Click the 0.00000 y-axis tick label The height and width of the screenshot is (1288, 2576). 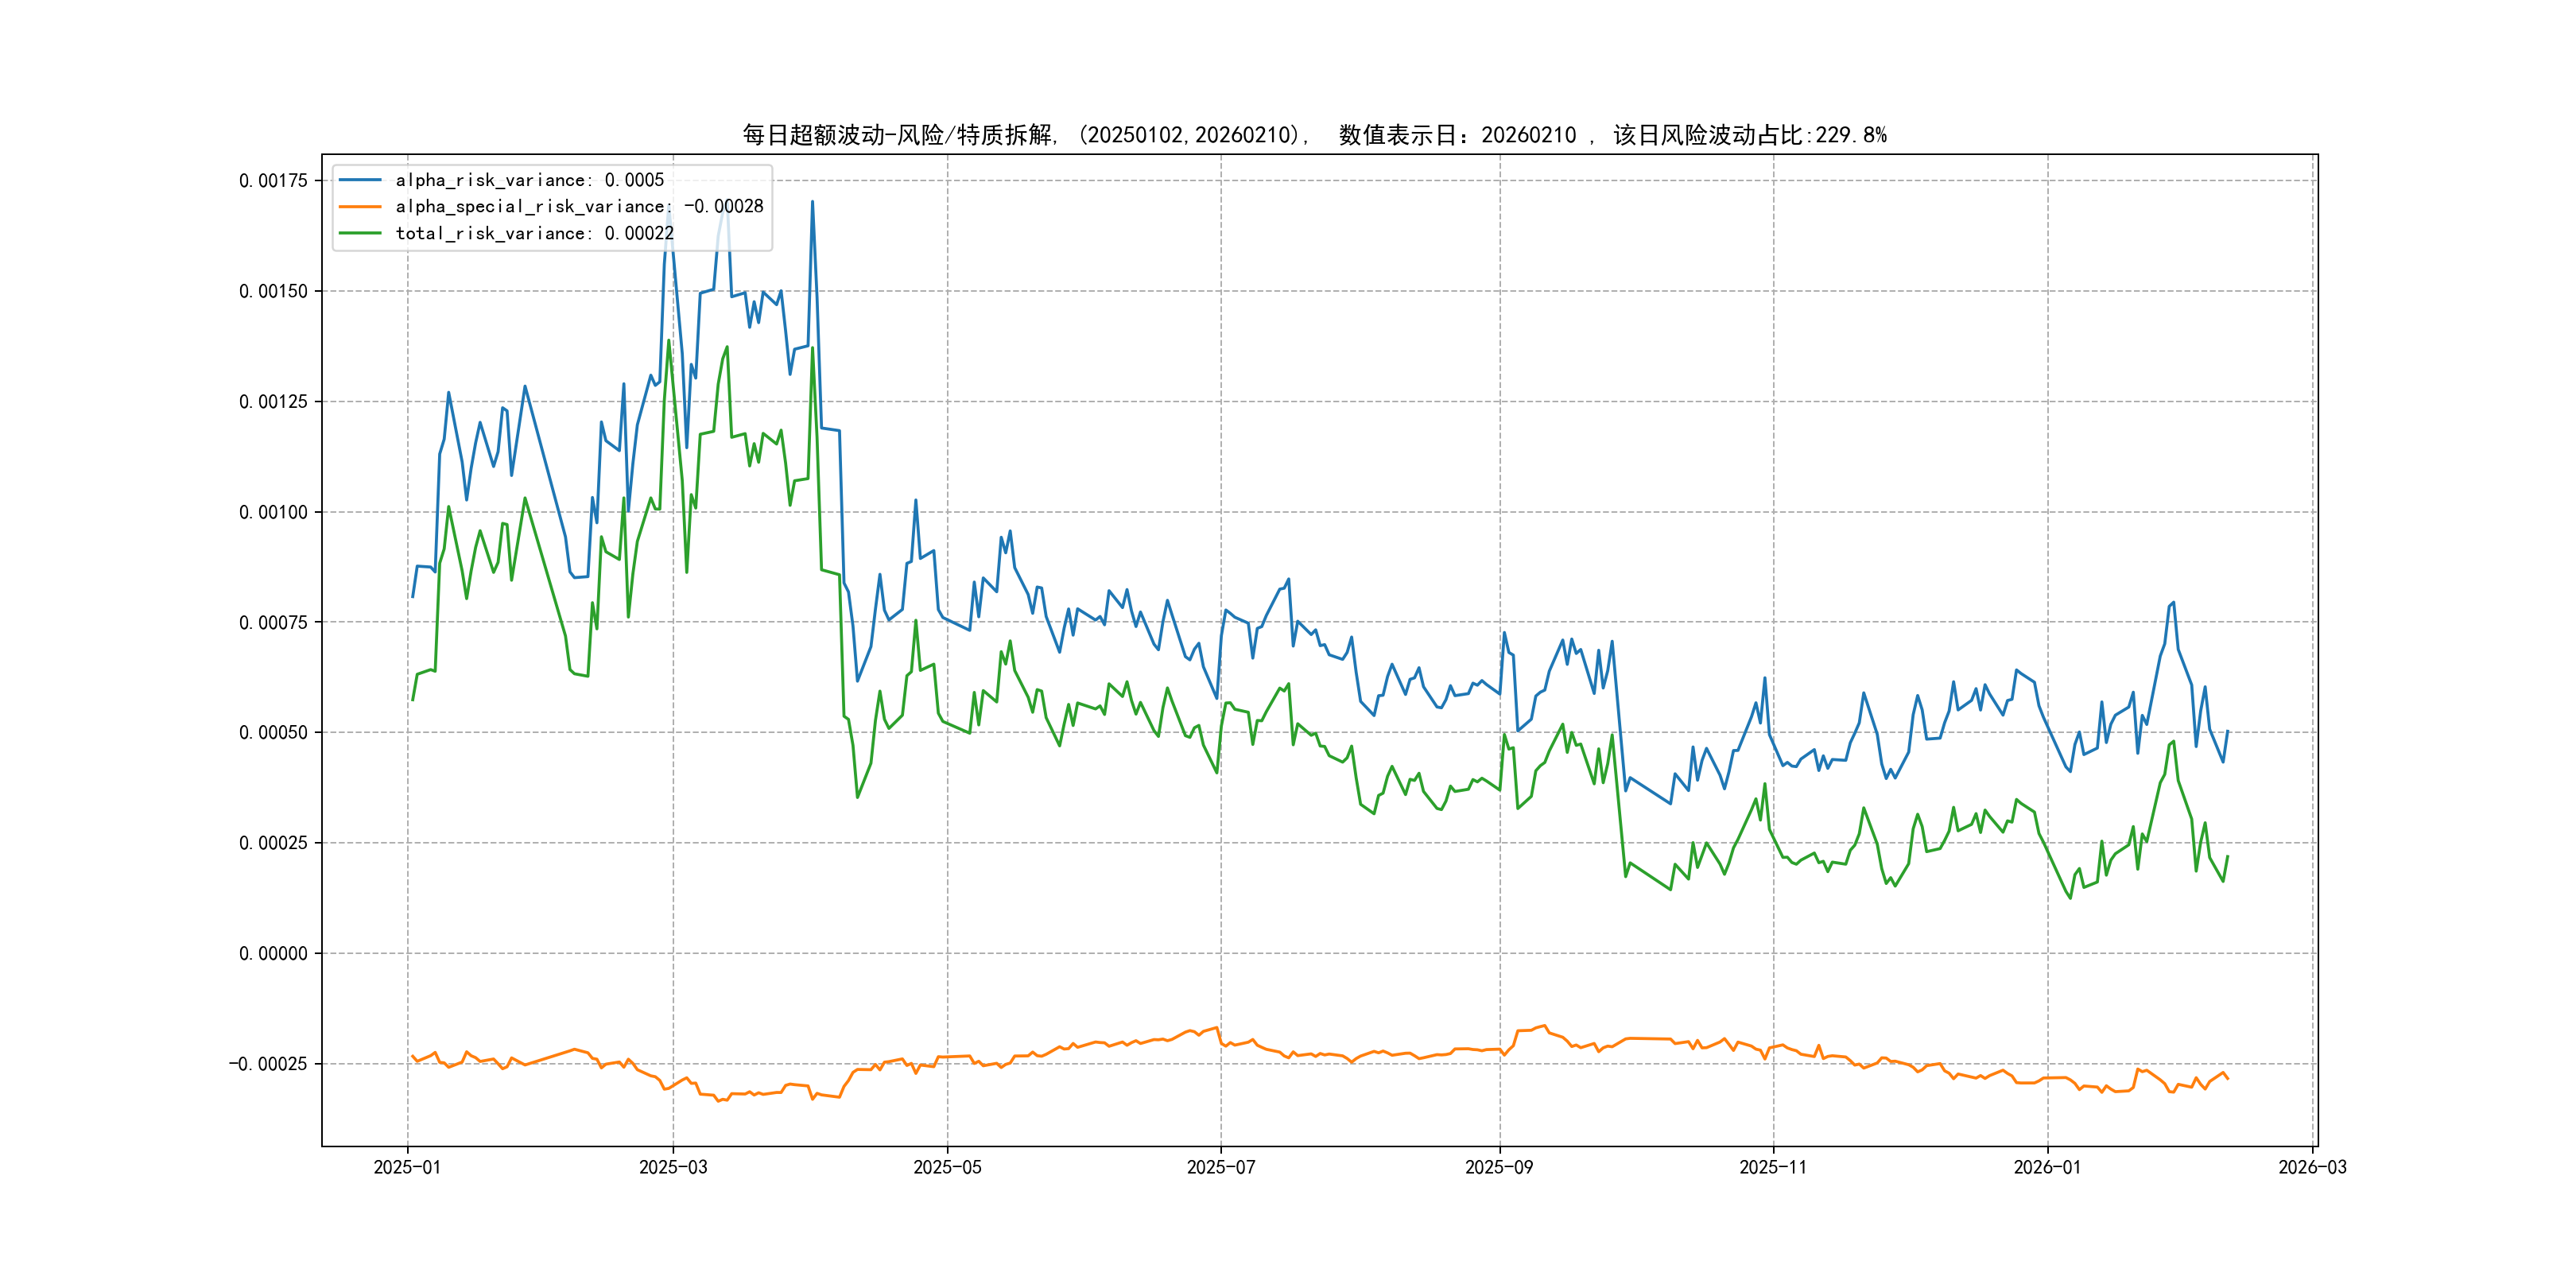(273, 954)
